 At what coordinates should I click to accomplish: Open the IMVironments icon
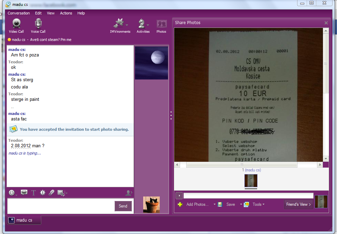coord(119,23)
